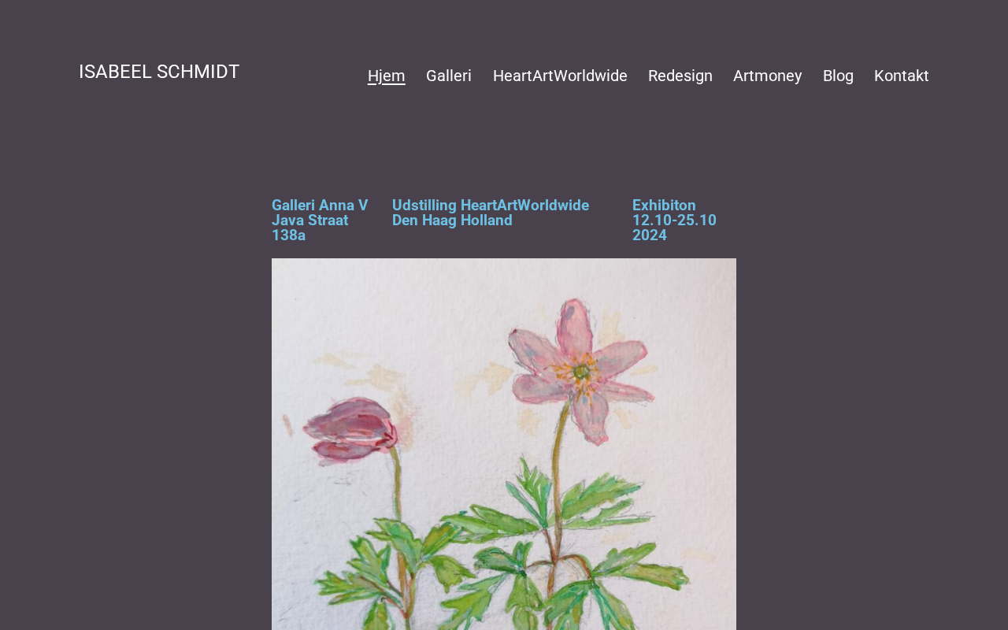Open the Hjem menu item

[x=386, y=76]
